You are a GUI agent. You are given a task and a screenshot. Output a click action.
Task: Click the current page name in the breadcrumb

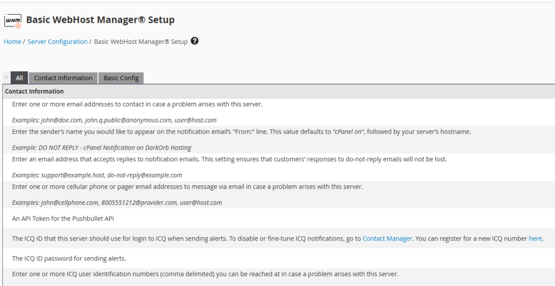[x=140, y=42]
